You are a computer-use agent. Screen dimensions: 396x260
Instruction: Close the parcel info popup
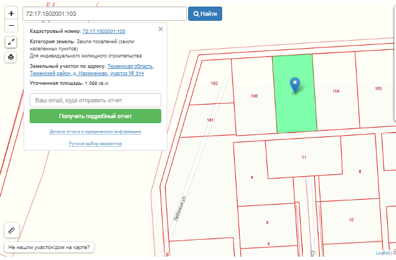(160, 30)
